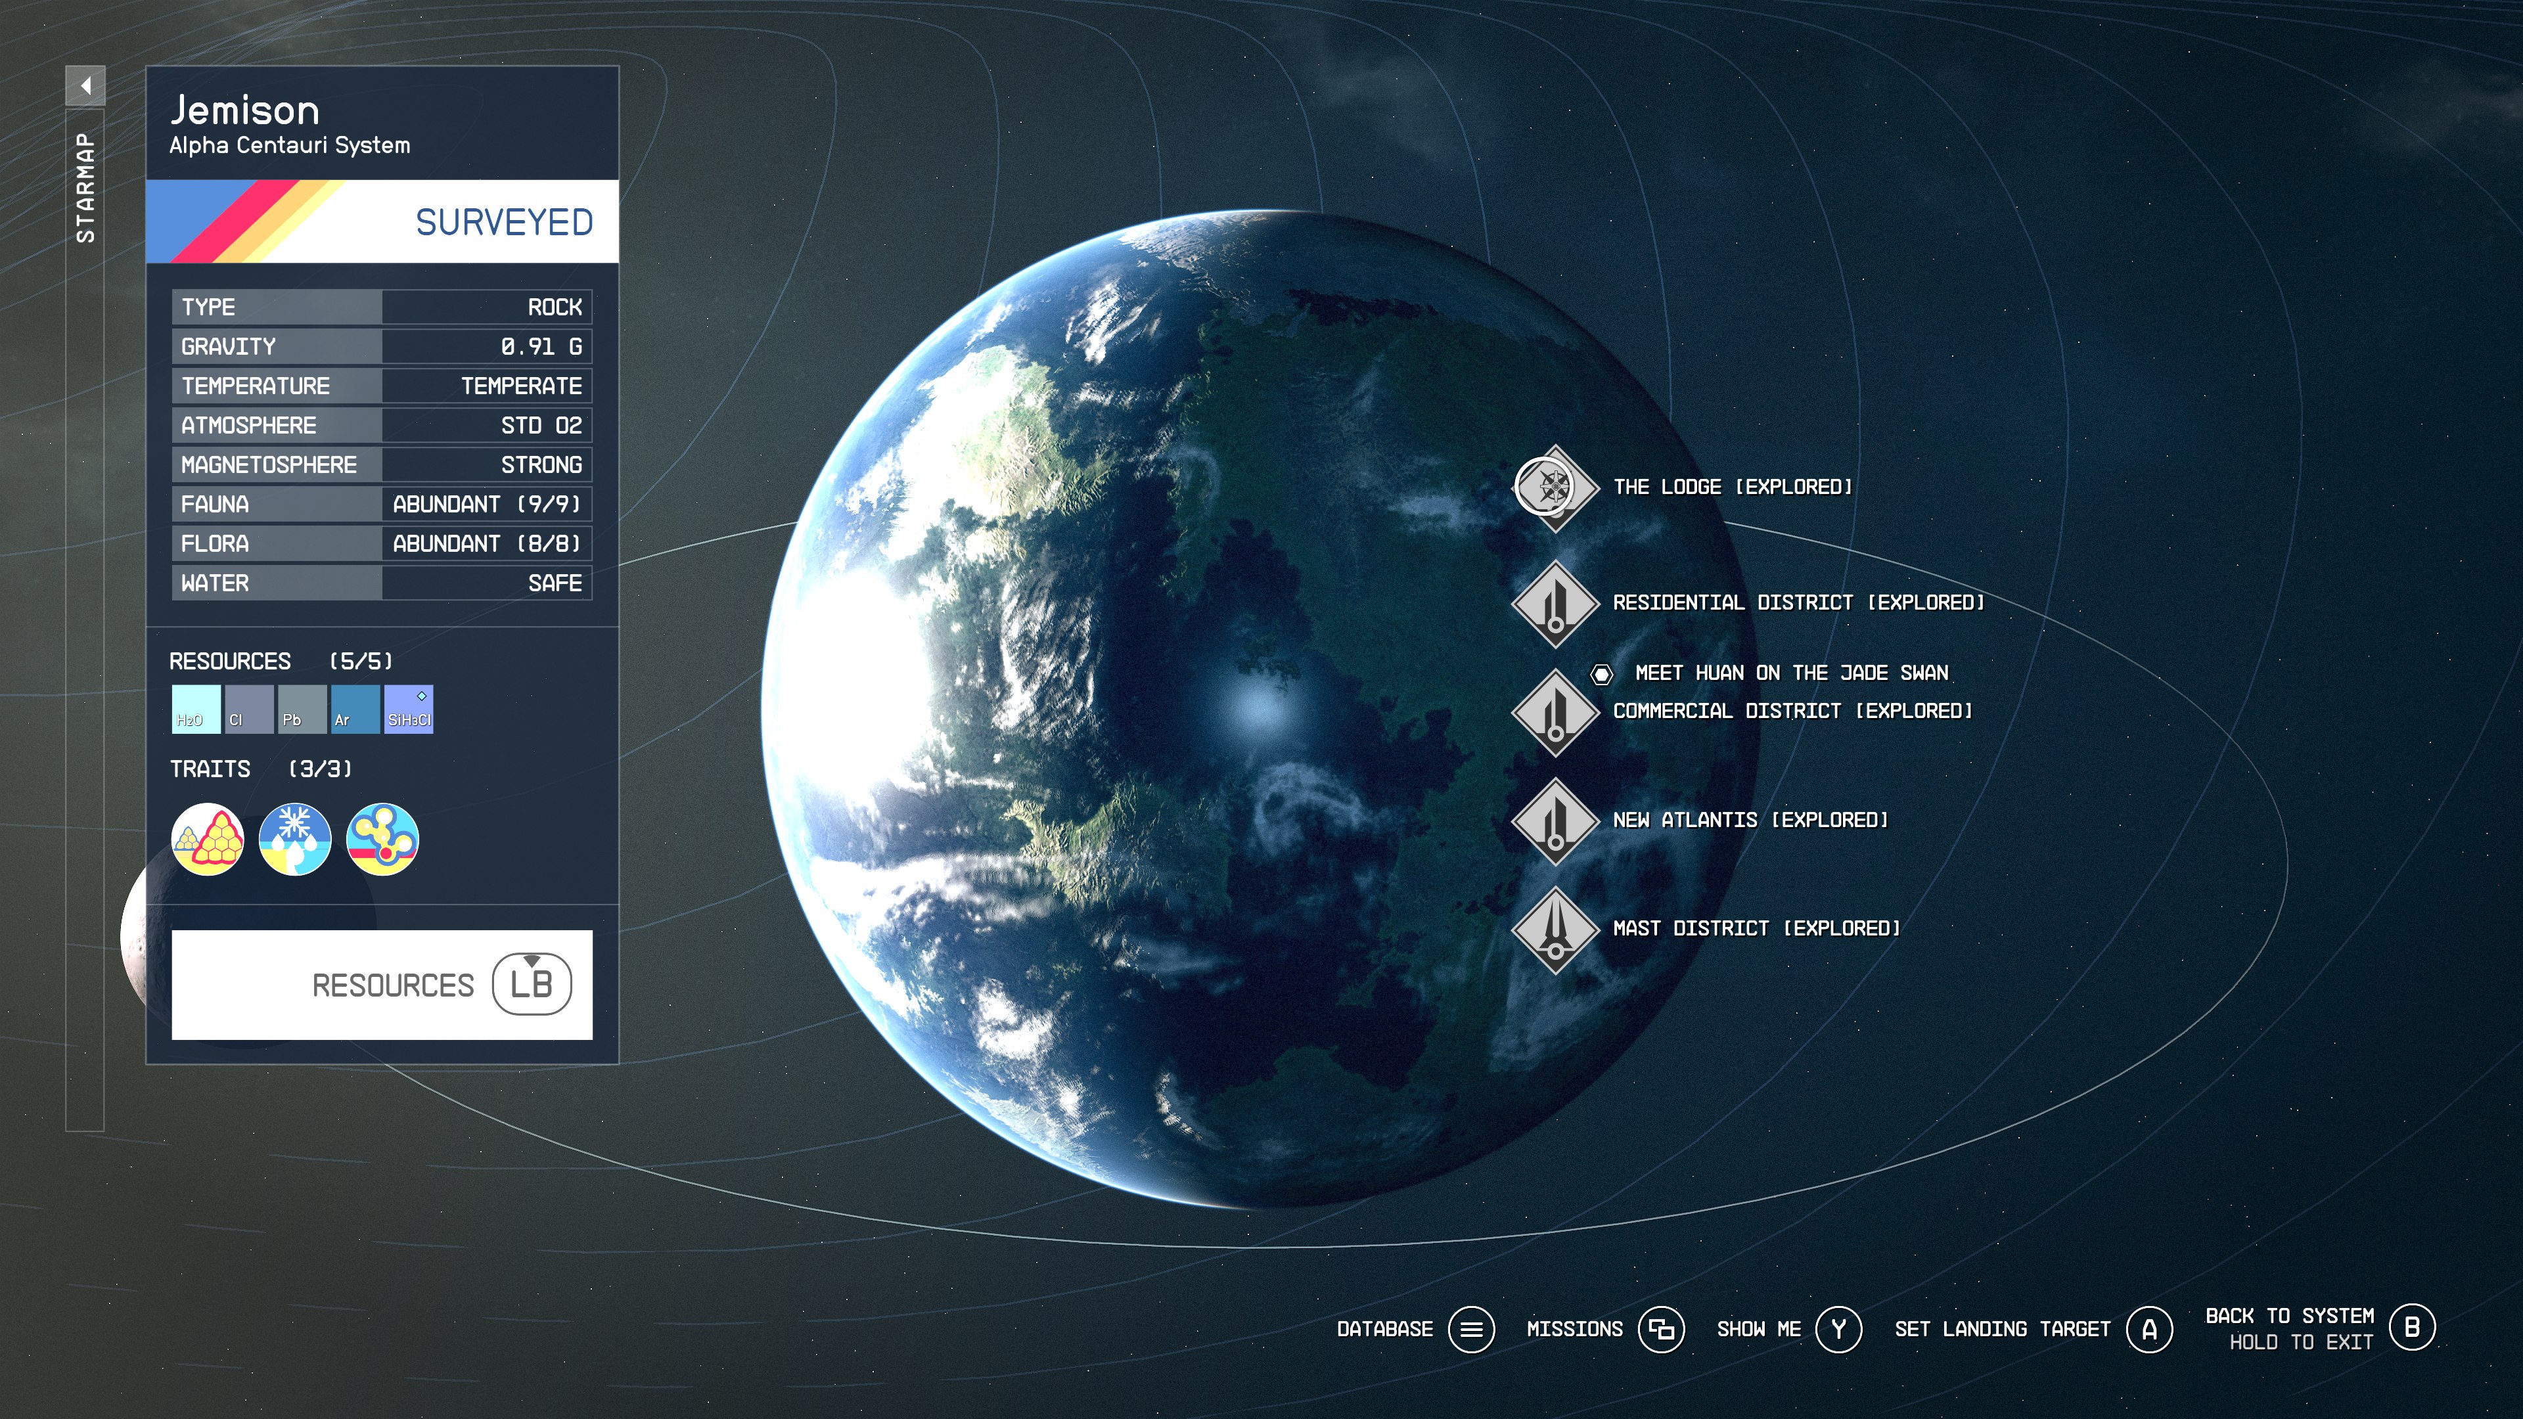Click MAST District [Explored] label
Screen dimensions: 2523x1419
[x=1756, y=928]
